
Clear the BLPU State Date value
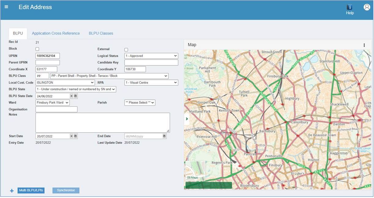72,96
